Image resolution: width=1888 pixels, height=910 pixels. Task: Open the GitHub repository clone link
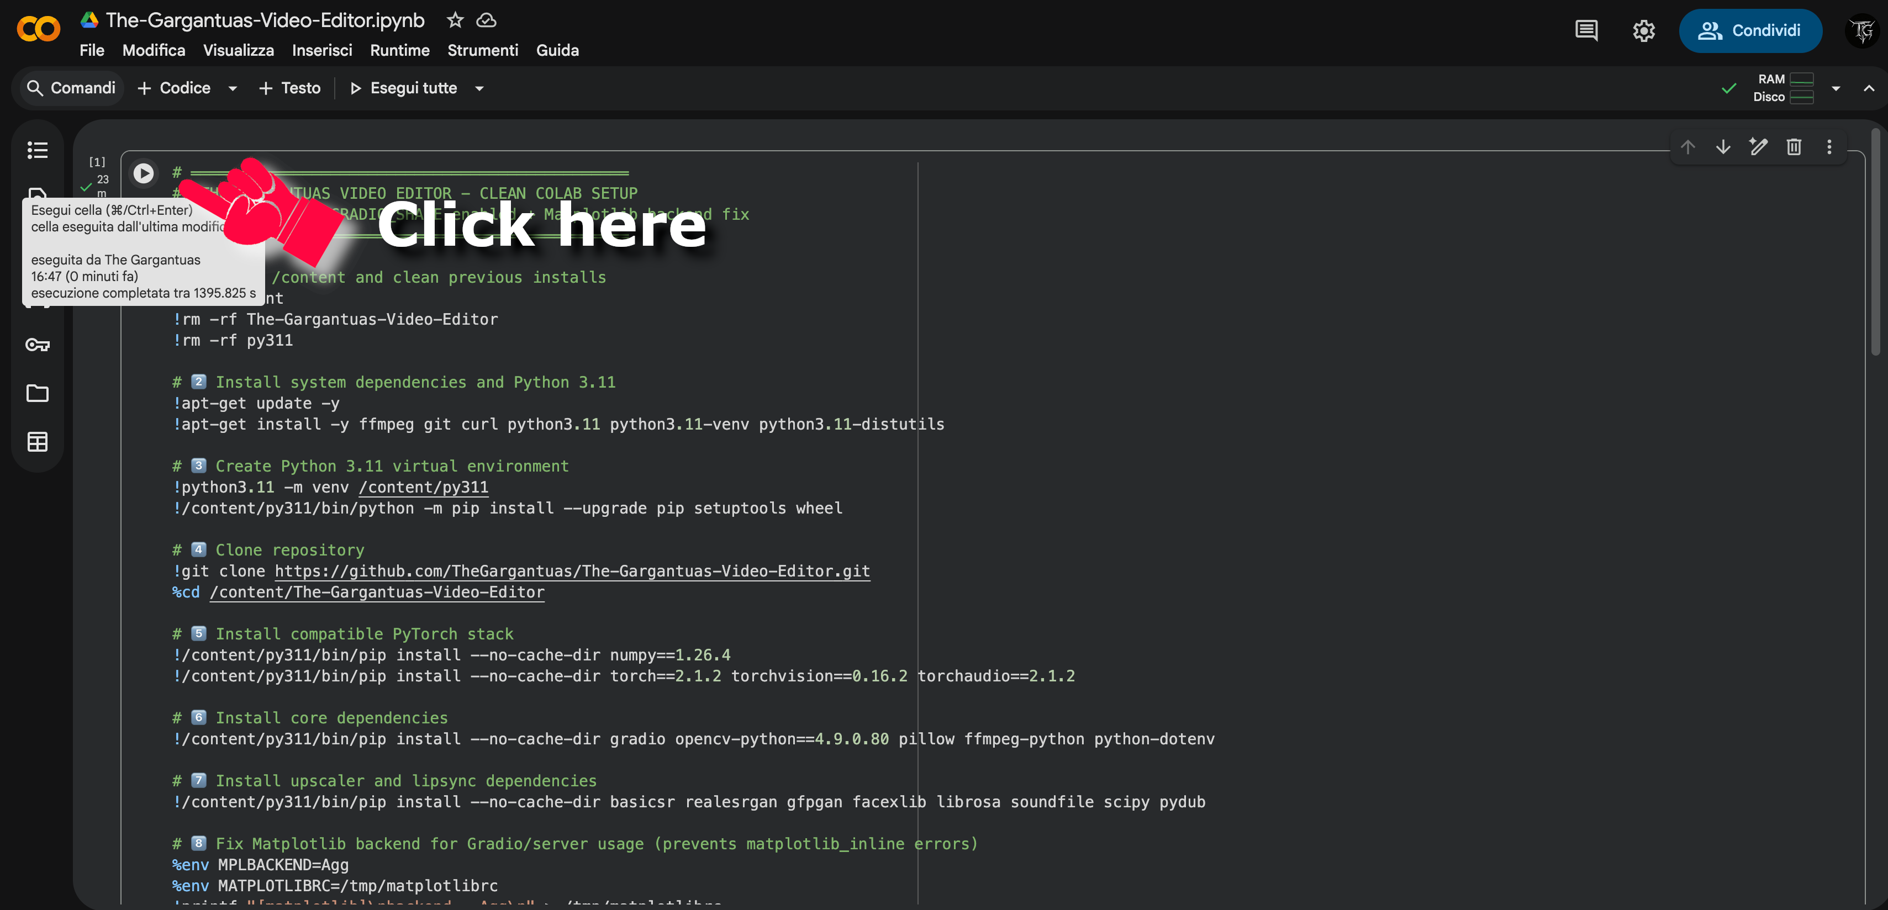click(x=572, y=572)
